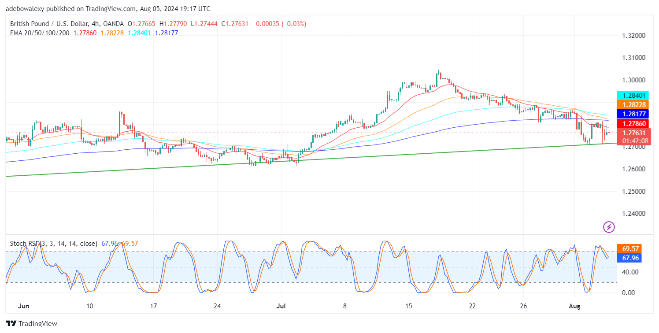Click the blue 67.96 Stoch RSI scale label
This screenshot has width=659, height=333.
(x=629, y=258)
